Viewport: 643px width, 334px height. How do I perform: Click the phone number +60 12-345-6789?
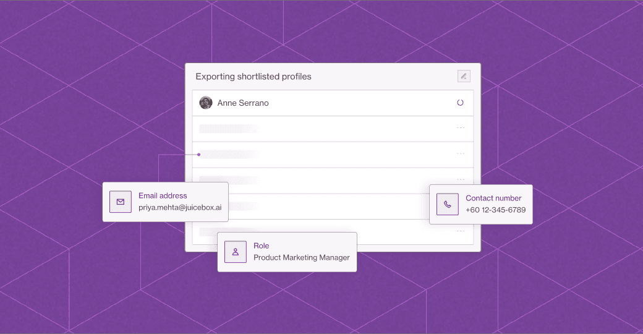pyautogui.click(x=495, y=210)
